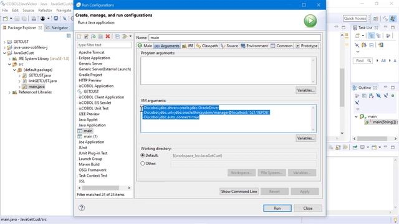Click the filter launch configurations icon

(125, 37)
